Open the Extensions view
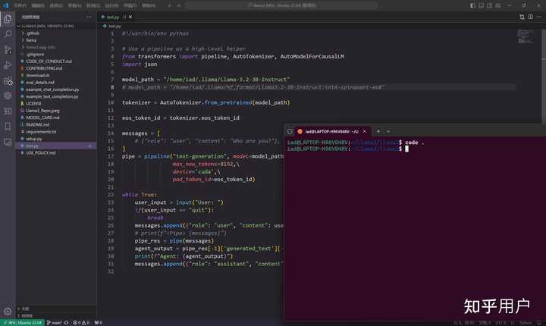The image size is (546, 326). click(8, 80)
